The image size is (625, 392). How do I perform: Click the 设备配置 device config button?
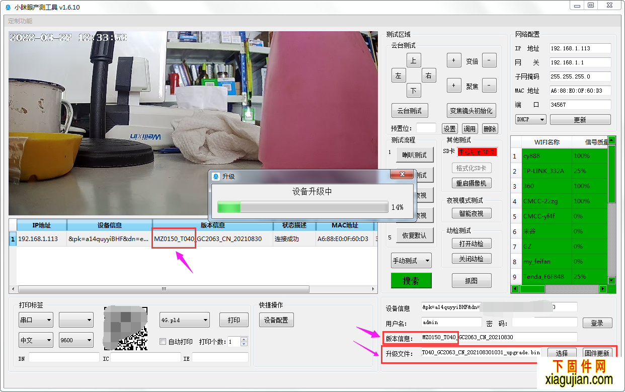pos(276,320)
